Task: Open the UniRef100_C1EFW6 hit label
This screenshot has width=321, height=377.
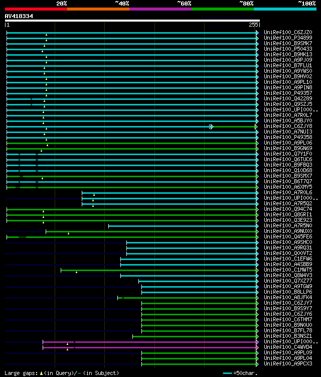Action: (x=288, y=259)
